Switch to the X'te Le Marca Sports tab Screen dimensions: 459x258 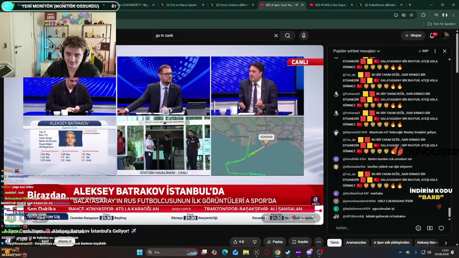[183, 5]
